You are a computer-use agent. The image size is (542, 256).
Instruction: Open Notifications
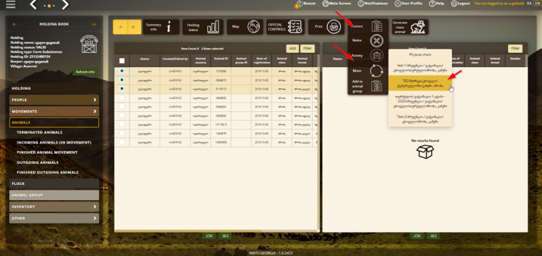[373, 3]
